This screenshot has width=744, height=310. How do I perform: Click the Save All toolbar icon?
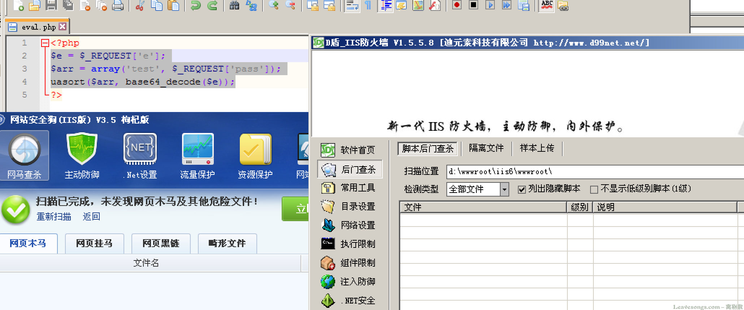[x=68, y=5]
